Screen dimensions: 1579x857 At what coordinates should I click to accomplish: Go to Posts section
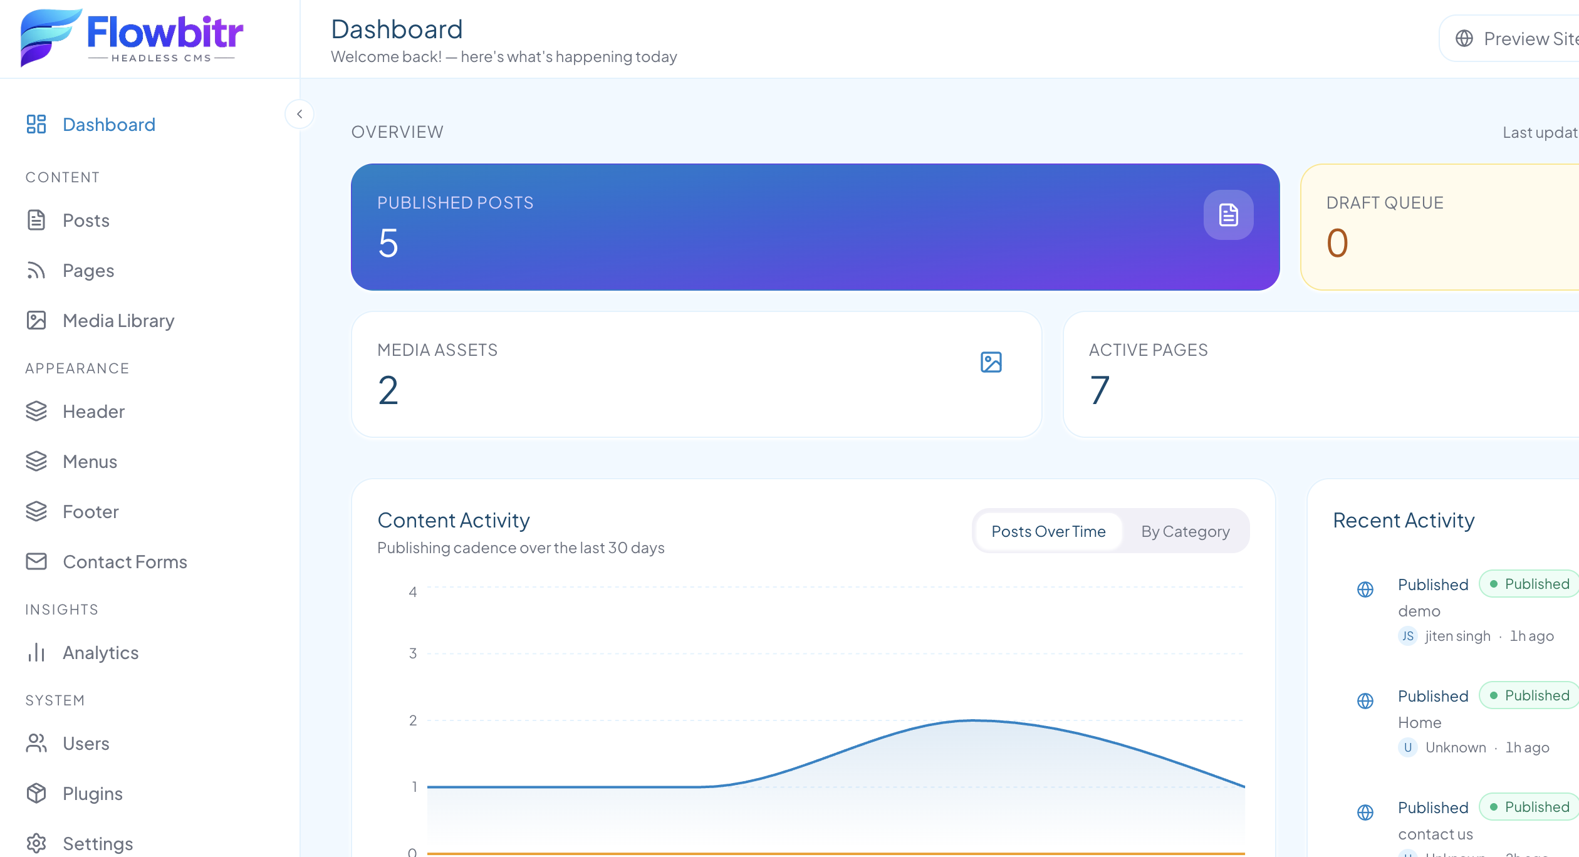tap(86, 220)
